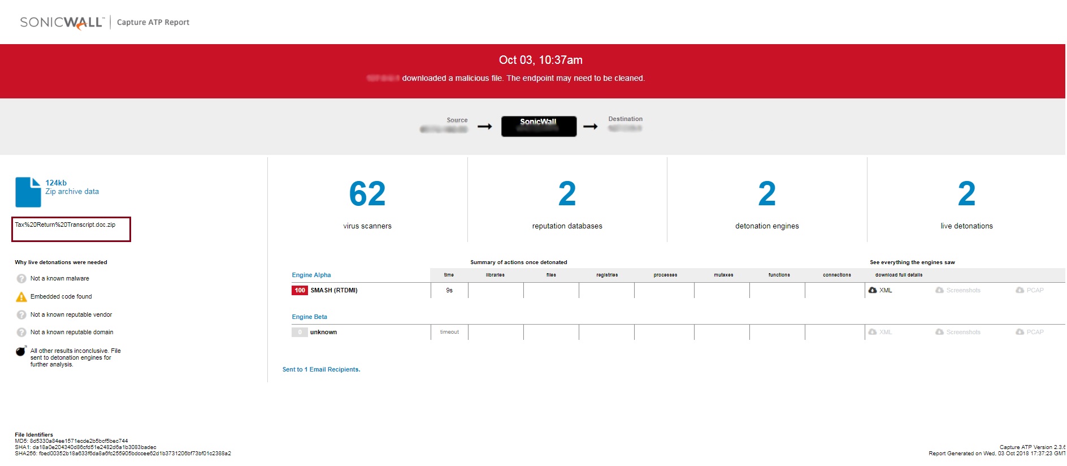1067x466 pixels.
Task: Click the Engine Beta heading
Action: tap(309, 317)
